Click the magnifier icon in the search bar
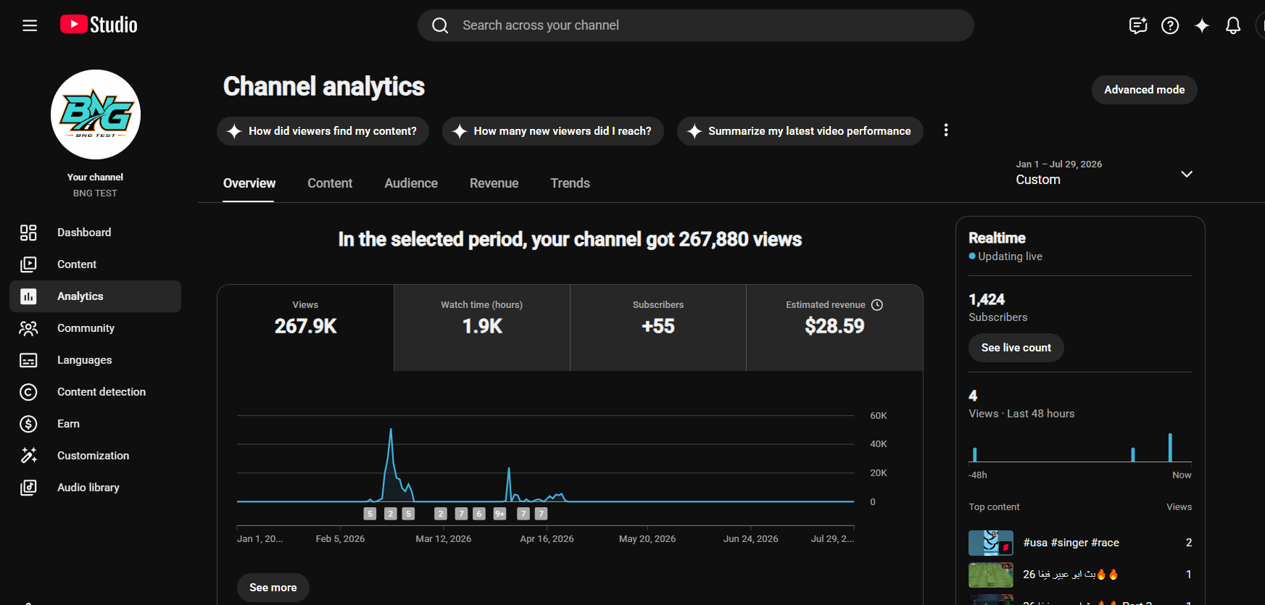This screenshot has width=1265, height=605. click(440, 25)
